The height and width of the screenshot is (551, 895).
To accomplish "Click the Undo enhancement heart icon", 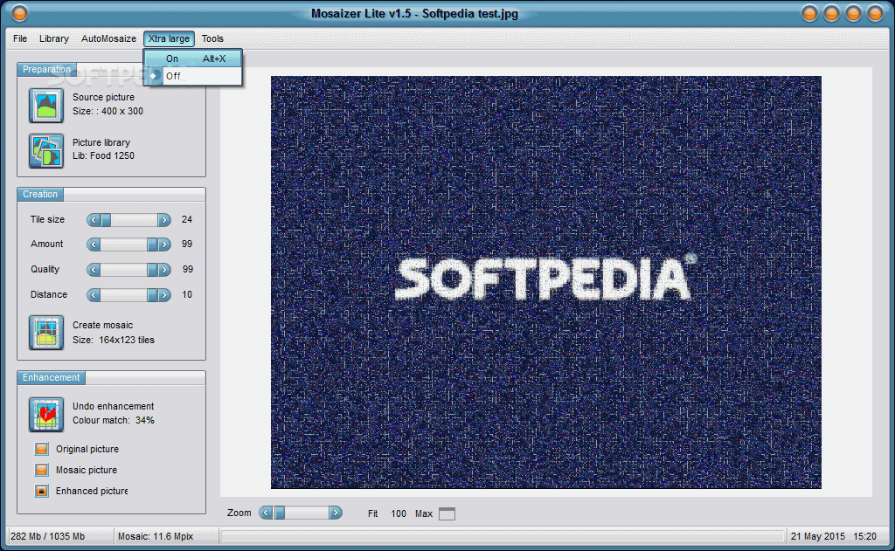I will coord(46,414).
